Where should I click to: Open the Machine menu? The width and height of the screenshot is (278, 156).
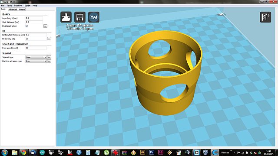coord(18,6)
